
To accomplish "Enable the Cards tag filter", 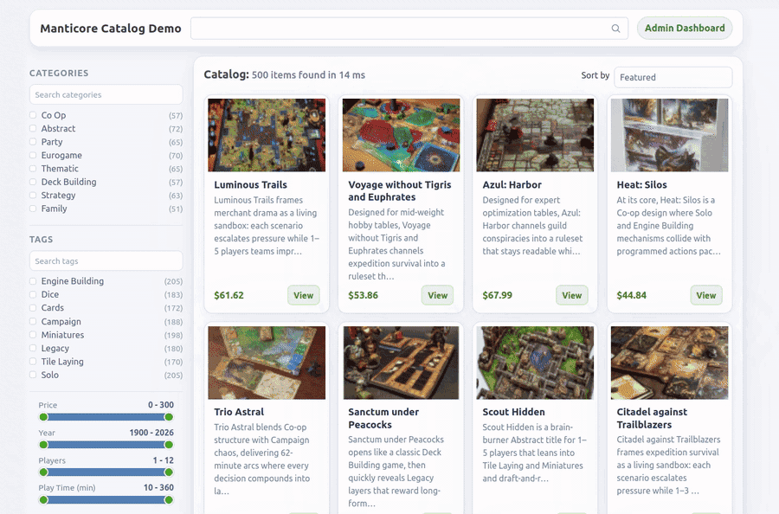I will [x=33, y=308].
